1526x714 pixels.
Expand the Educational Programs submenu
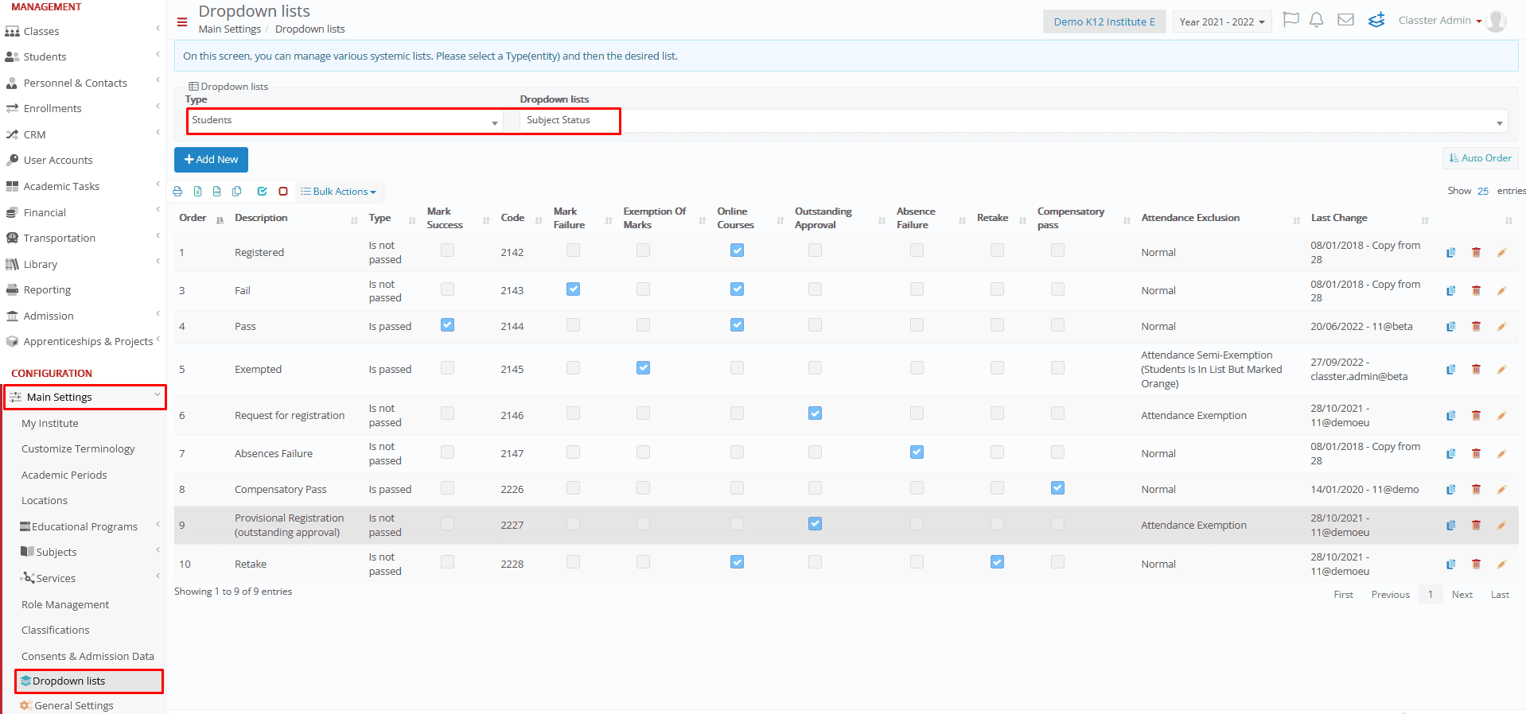tap(89, 527)
